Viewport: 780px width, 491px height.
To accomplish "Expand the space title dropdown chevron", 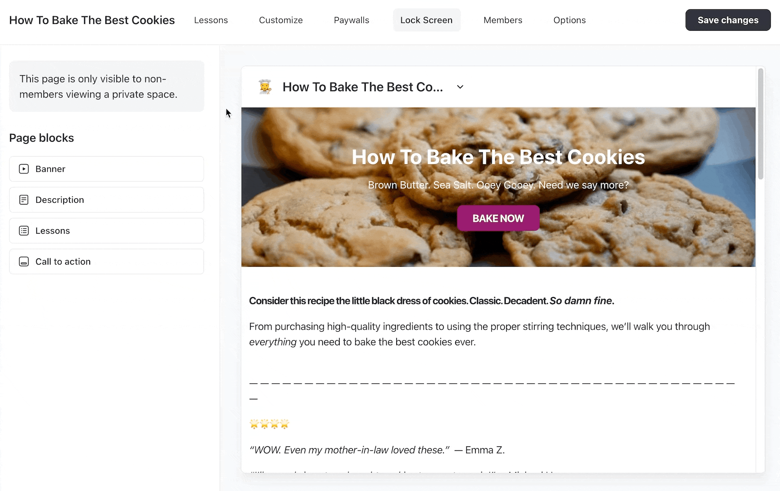I will coord(460,87).
